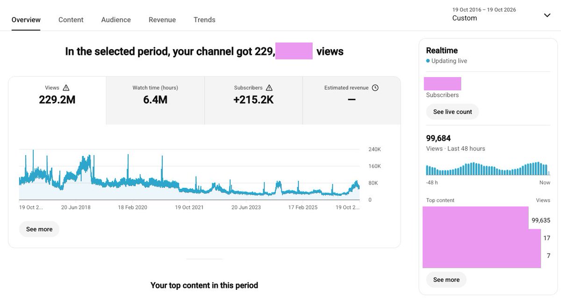This screenshot has width=561, height=300.
Task: Click the Views column header in Realtime
Action: click(x=543, y=200)
